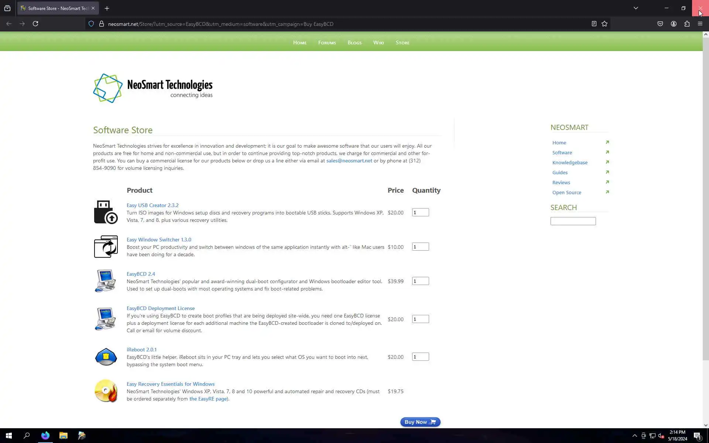Bookmark this page with star icon
The image size is (709, 443).
coord(604,24)
